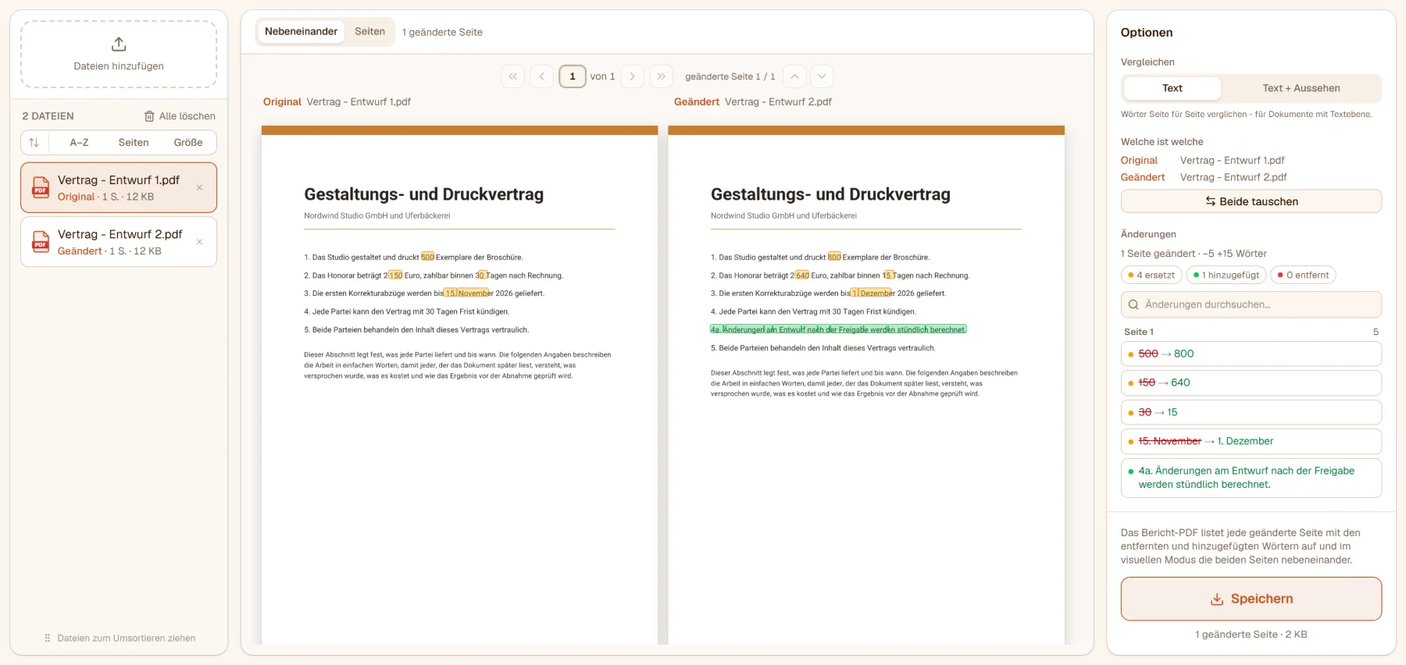Jump to the first page
This screenshot has height=665, width=1406.
pos(512,76)
